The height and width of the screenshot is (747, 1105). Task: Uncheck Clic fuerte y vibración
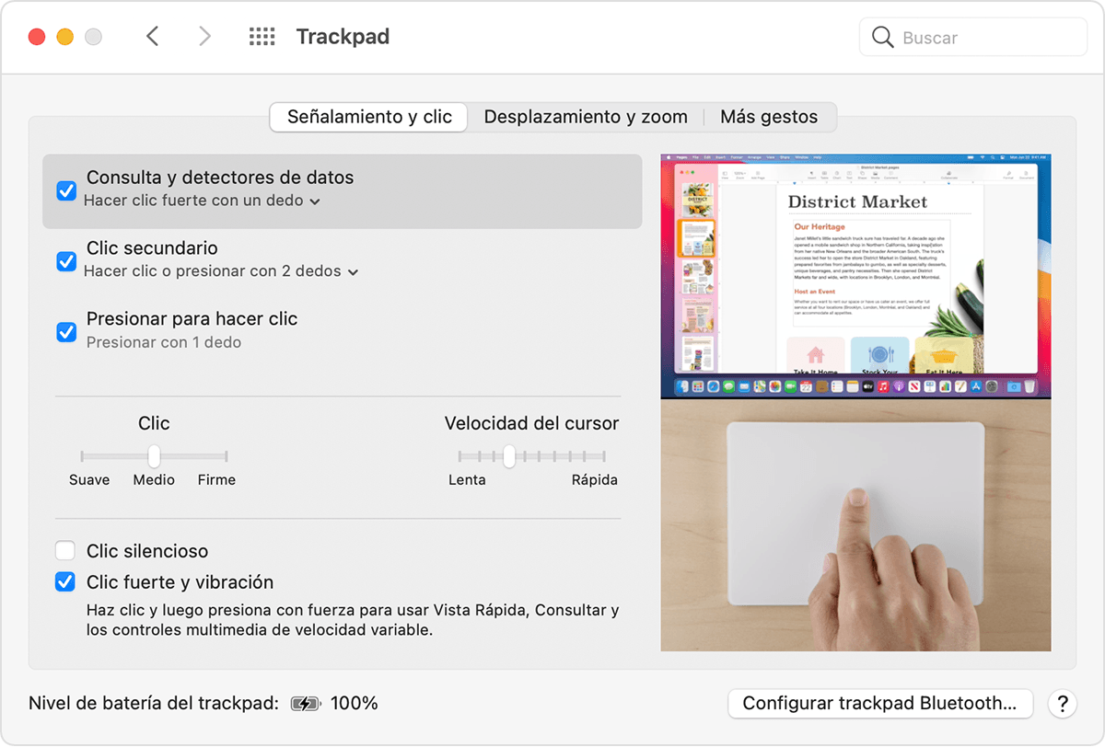65,581
